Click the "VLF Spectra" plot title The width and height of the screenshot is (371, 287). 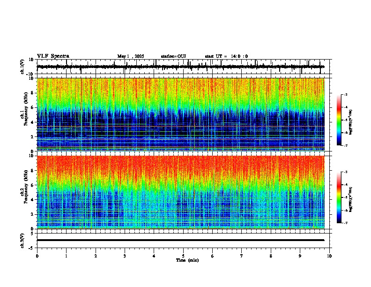53,56
